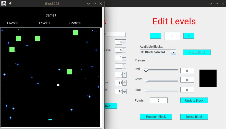Click the Level: 1 label in game

pyautogui.click(x=44, y=23)
